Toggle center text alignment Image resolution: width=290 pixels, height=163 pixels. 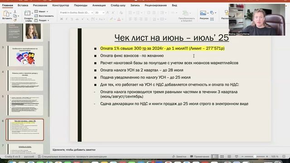pyautogui.click(x=135, y=19)
